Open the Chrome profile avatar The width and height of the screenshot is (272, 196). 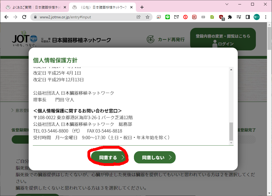point(256,17)
